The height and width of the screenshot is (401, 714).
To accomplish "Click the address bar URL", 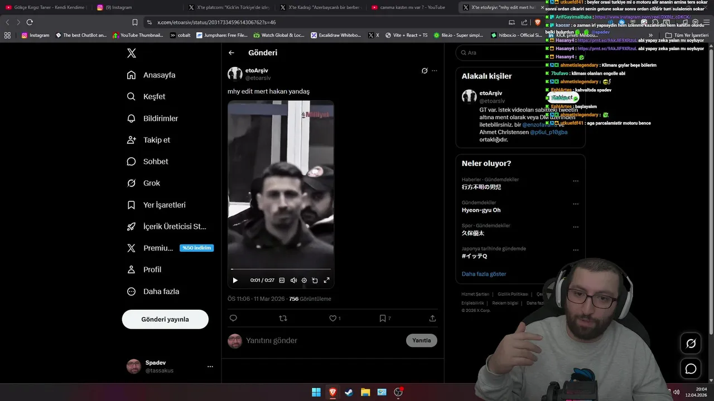I will (x=216, y=22).
